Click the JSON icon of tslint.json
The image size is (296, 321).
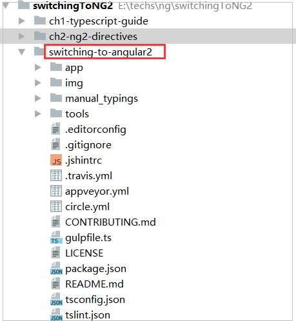56,315
